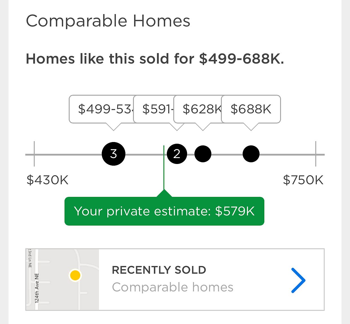Open the $591 price range bubble

(x=154, y=109)
